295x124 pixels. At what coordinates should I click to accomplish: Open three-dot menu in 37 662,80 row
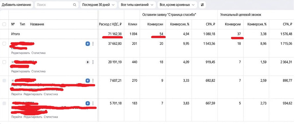click(93, 44)
